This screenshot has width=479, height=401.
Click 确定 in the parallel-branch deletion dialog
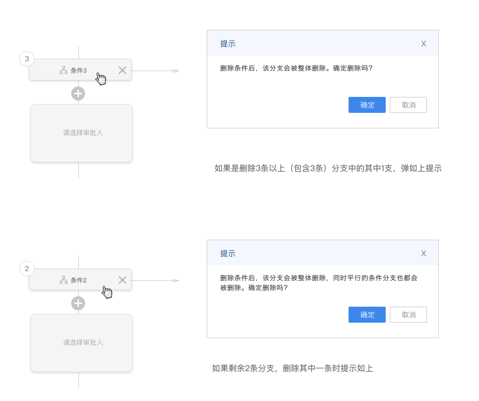[x=367, y=315]
